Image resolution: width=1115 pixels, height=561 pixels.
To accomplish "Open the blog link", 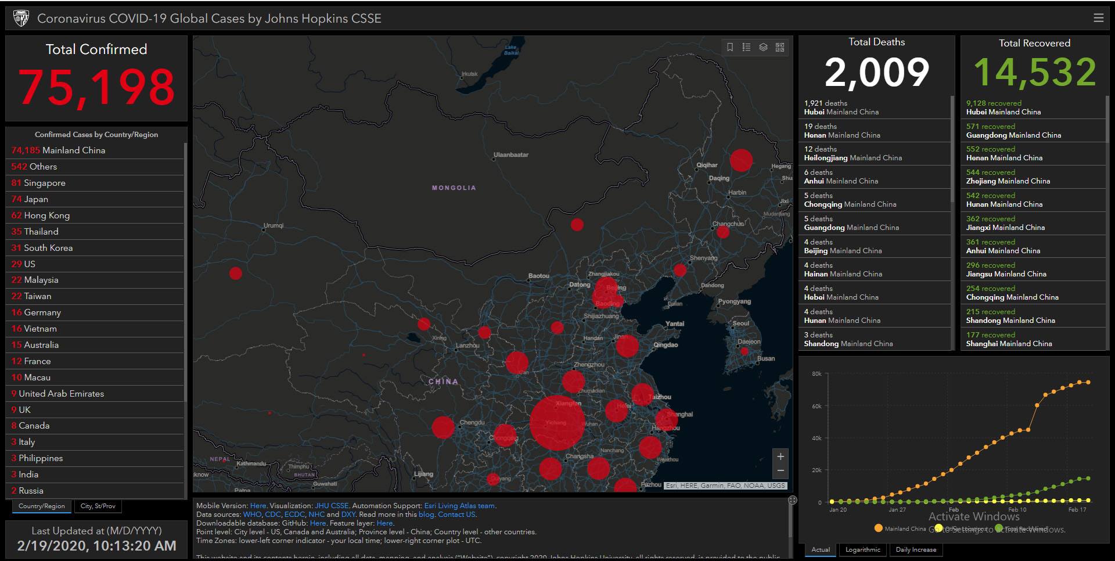I will (x=426, y=515).
